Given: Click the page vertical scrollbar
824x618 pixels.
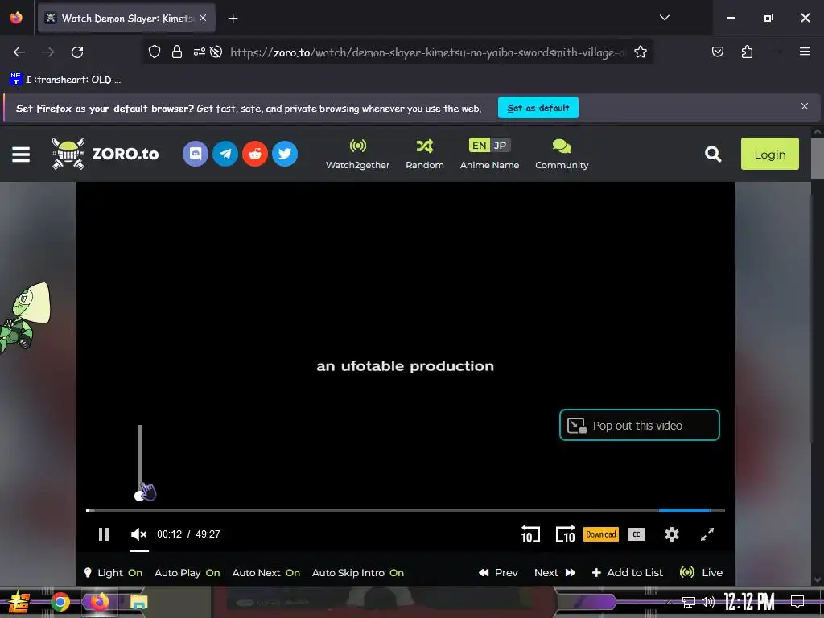Looking at the screenshot, I should pos(818,159).
